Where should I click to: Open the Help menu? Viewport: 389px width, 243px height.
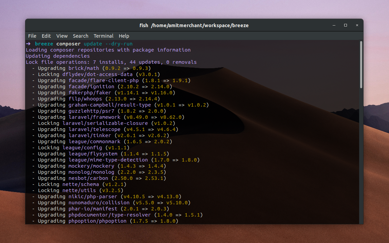pos(124,36)
